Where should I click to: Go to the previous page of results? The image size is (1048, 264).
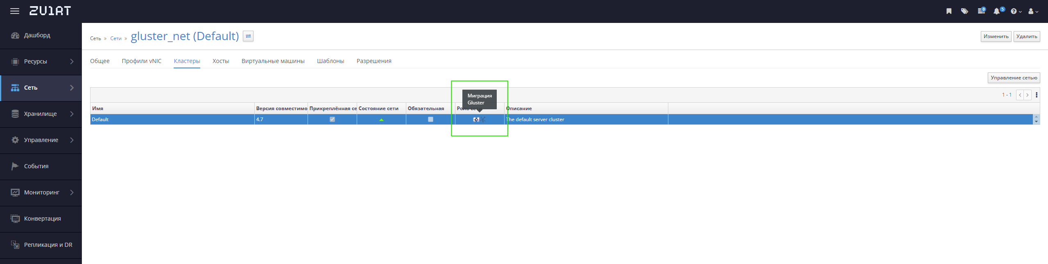(x=1020, y=95)
